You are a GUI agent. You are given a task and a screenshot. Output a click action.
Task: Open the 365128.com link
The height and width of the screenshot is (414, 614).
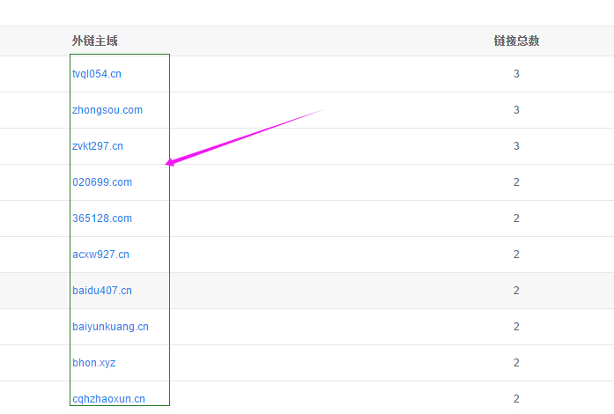(x=102, y=218)
